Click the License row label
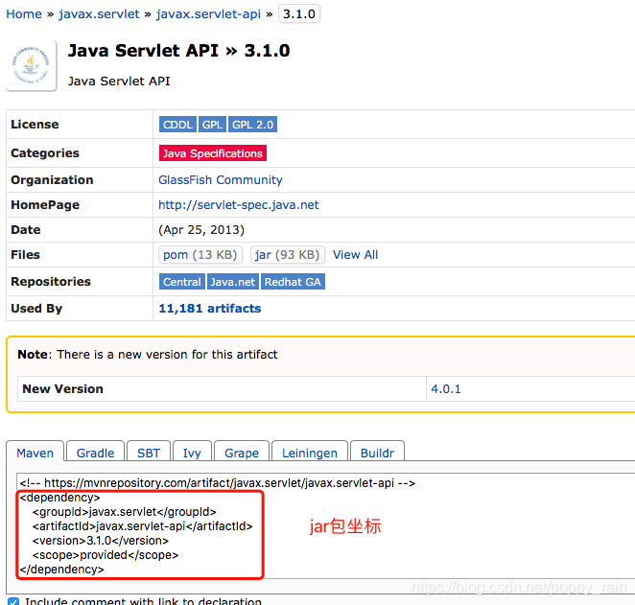This screenshot has height=605, width=635. pyautogui.click(x=35, y=125)
